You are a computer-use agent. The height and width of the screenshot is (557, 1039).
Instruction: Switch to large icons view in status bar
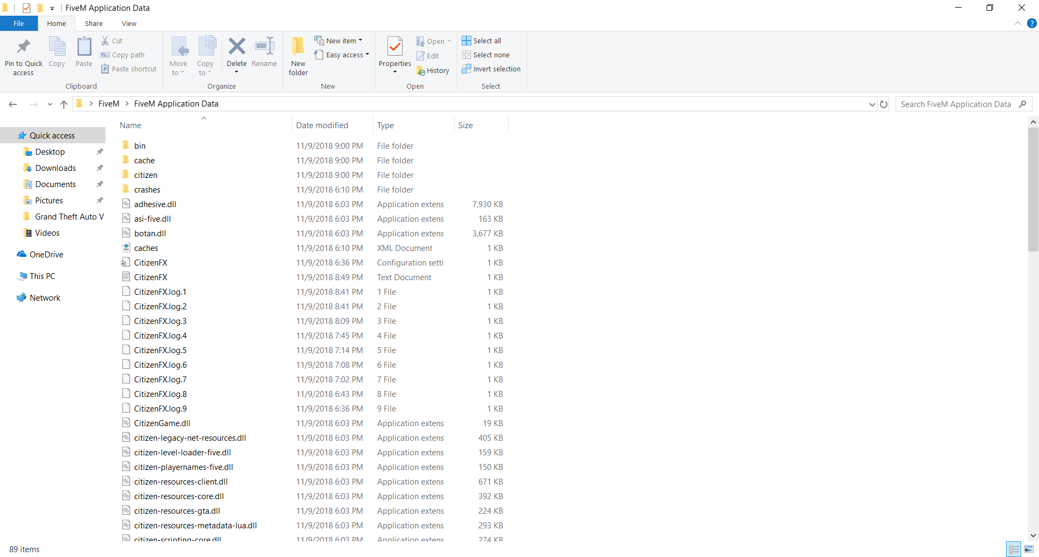click(x=1029, y=549)
